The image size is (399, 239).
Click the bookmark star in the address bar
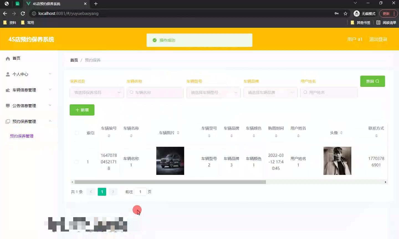pos(345,13)
